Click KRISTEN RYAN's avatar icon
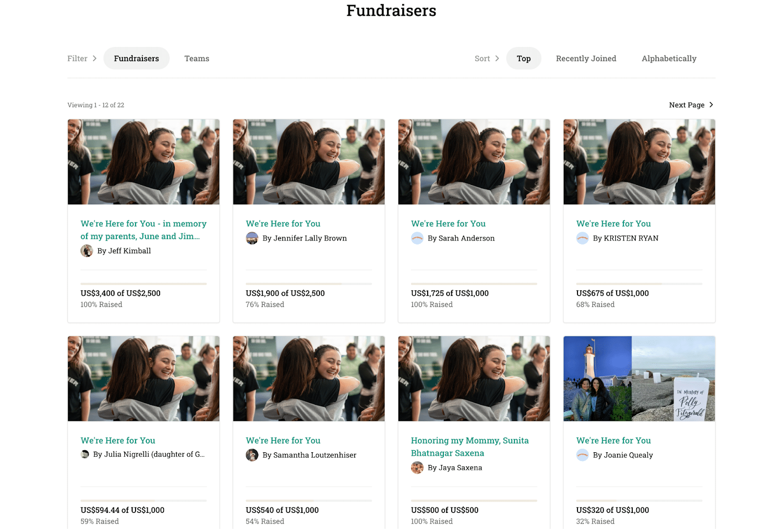 coord(582,239)
